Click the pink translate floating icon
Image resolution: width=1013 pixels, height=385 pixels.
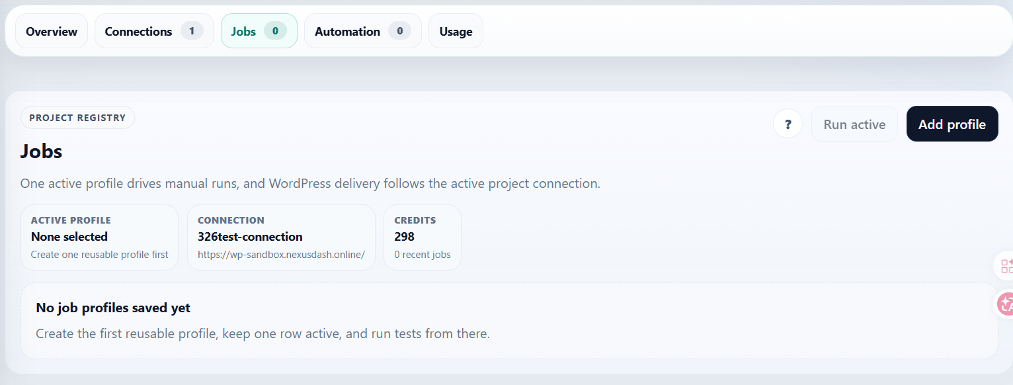[x=1005, y=304]
